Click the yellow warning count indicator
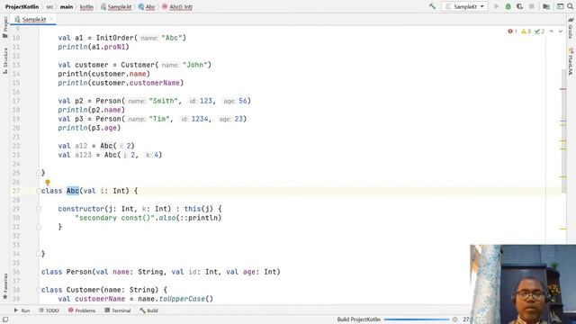576x324 pixels. (526, 31)
